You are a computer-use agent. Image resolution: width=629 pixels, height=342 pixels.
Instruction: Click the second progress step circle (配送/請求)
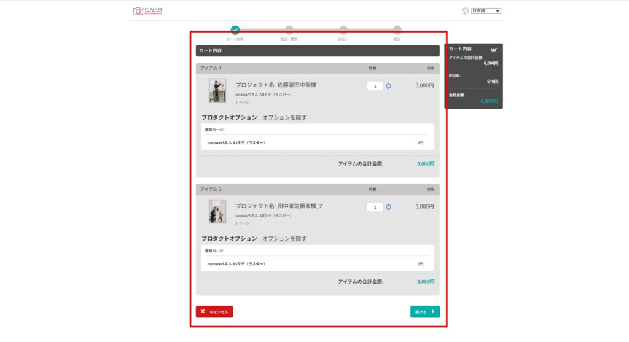coord(289,29)
